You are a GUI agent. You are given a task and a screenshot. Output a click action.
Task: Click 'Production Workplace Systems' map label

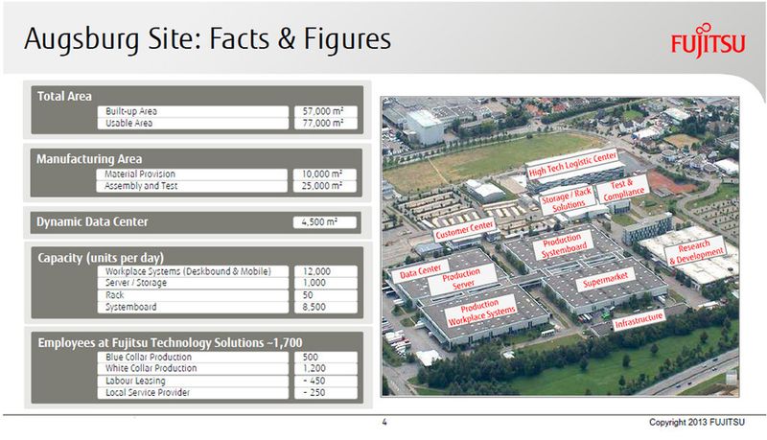tap(480, 312)
